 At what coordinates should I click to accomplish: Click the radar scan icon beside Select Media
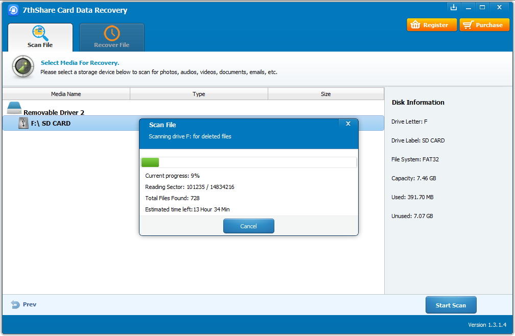pyautogui.click(x=23, y=66)
